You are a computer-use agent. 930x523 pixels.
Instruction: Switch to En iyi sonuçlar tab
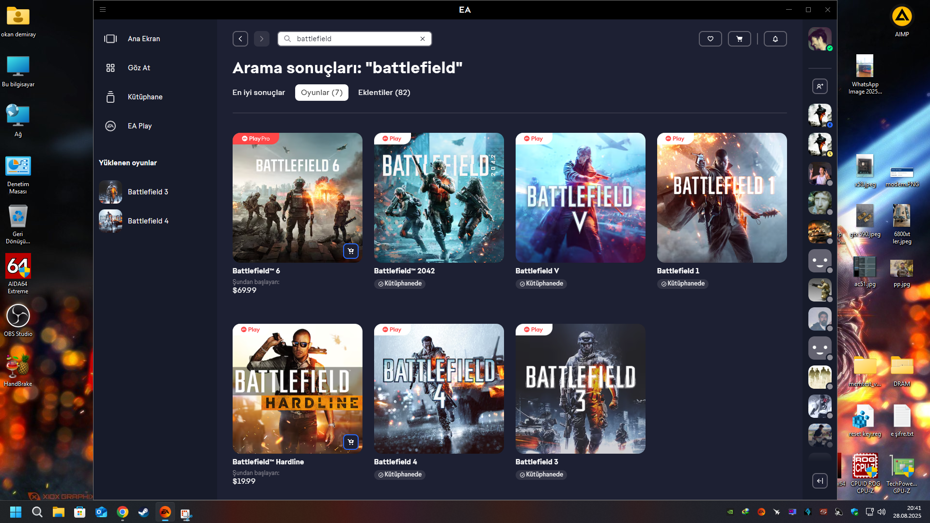coord(259,93)
